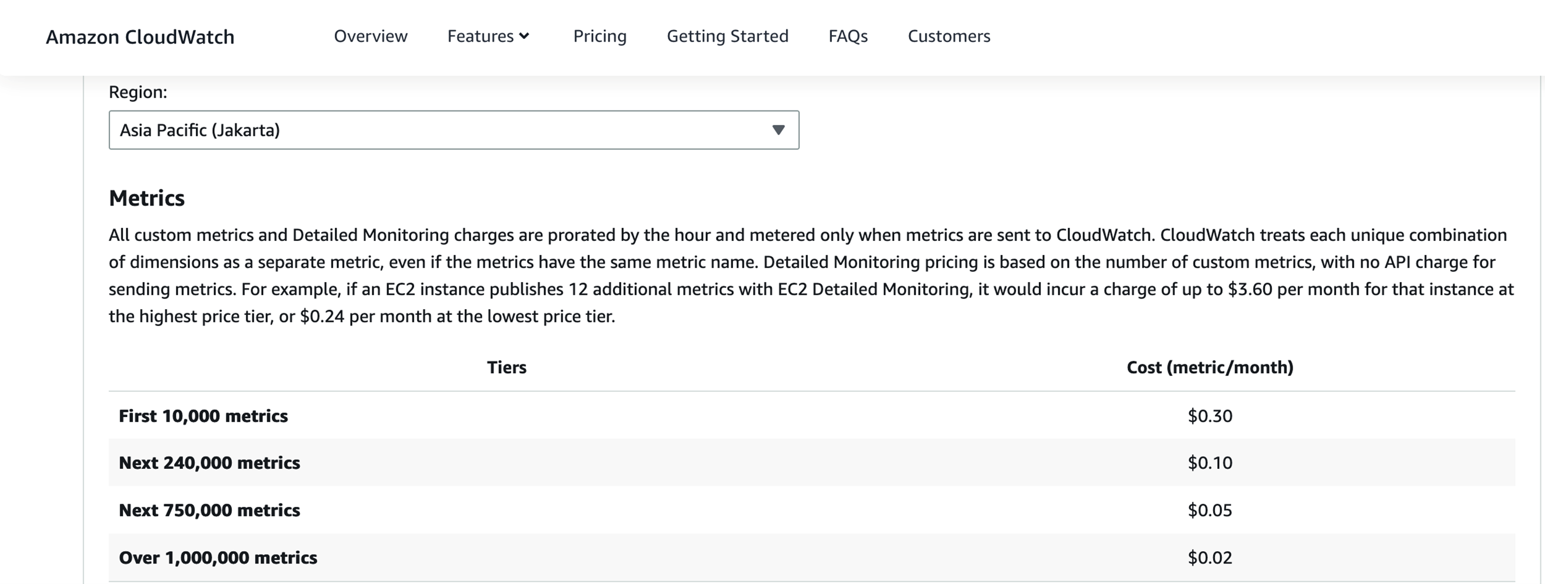The height and width of the screenshot is (584, 1545).
Task: Click the Amazon CloudWatch title
Action: 140,37
